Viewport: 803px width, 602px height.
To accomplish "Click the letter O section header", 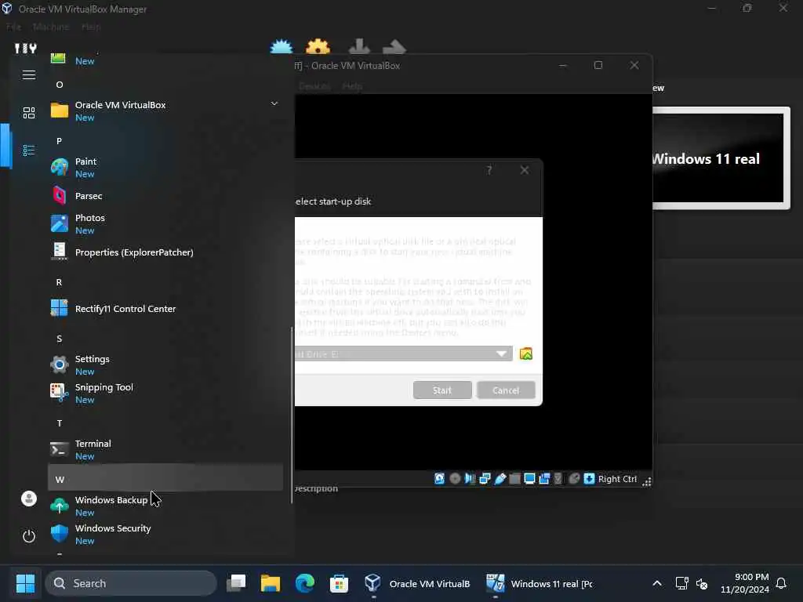I will coord(165,83).
